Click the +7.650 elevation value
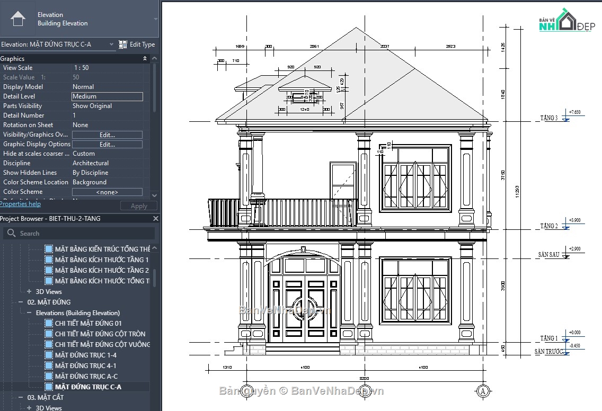The width and height of the screenshot is (602, 411). coord(575,112)
